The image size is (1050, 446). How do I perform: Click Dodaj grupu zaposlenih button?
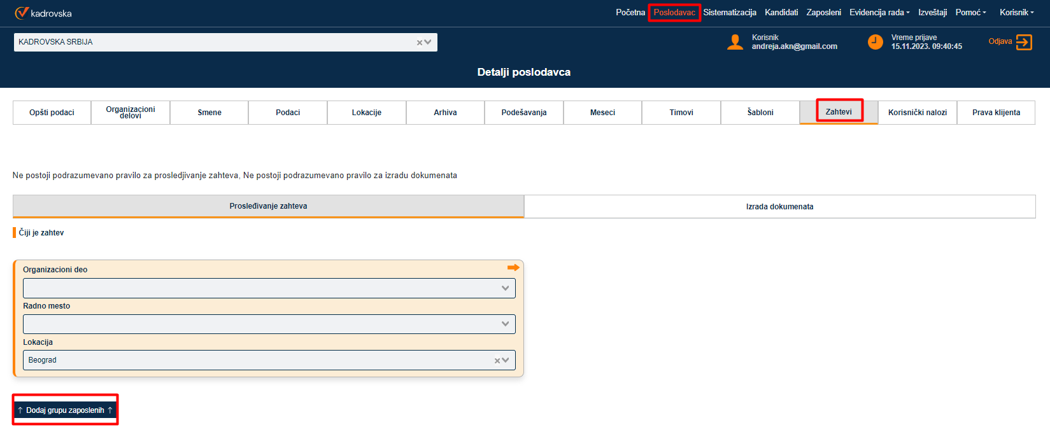(x=65, y=410)
